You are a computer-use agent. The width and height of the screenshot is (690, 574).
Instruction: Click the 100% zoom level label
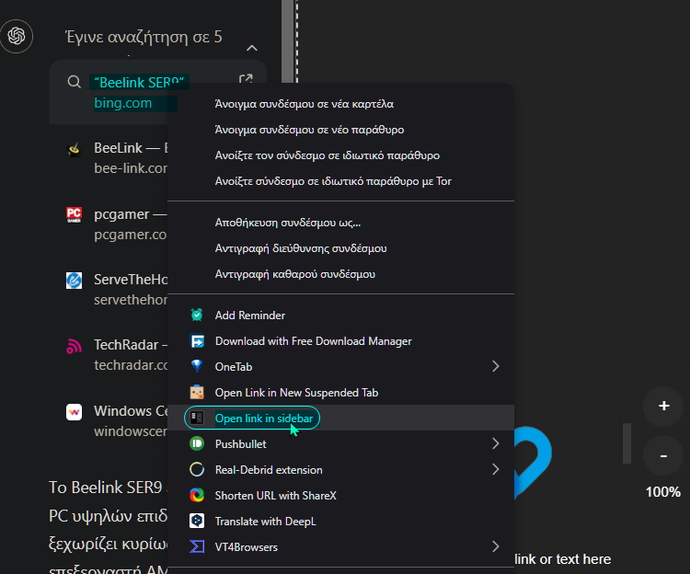pos(662,492)
